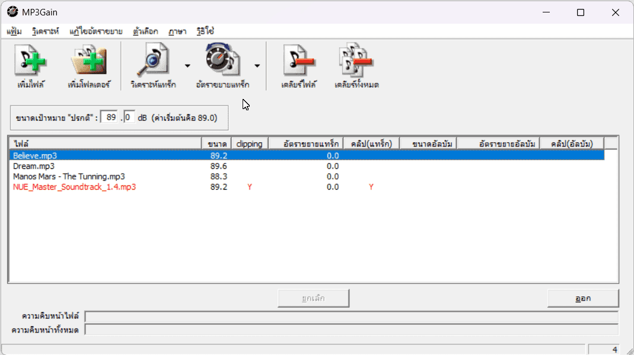
Task: Select NUE_Master_Soundtrack_1.4.mp3 file
Action: [307, 187]
